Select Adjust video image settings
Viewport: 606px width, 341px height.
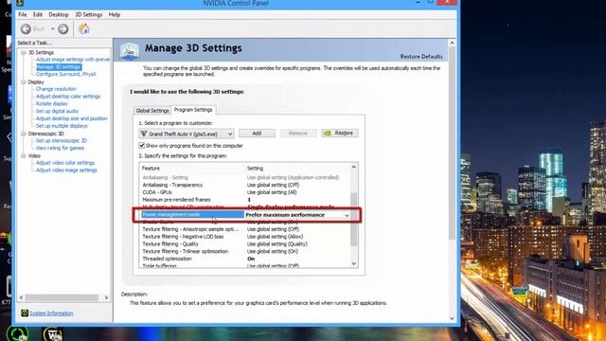pos(66,170)
